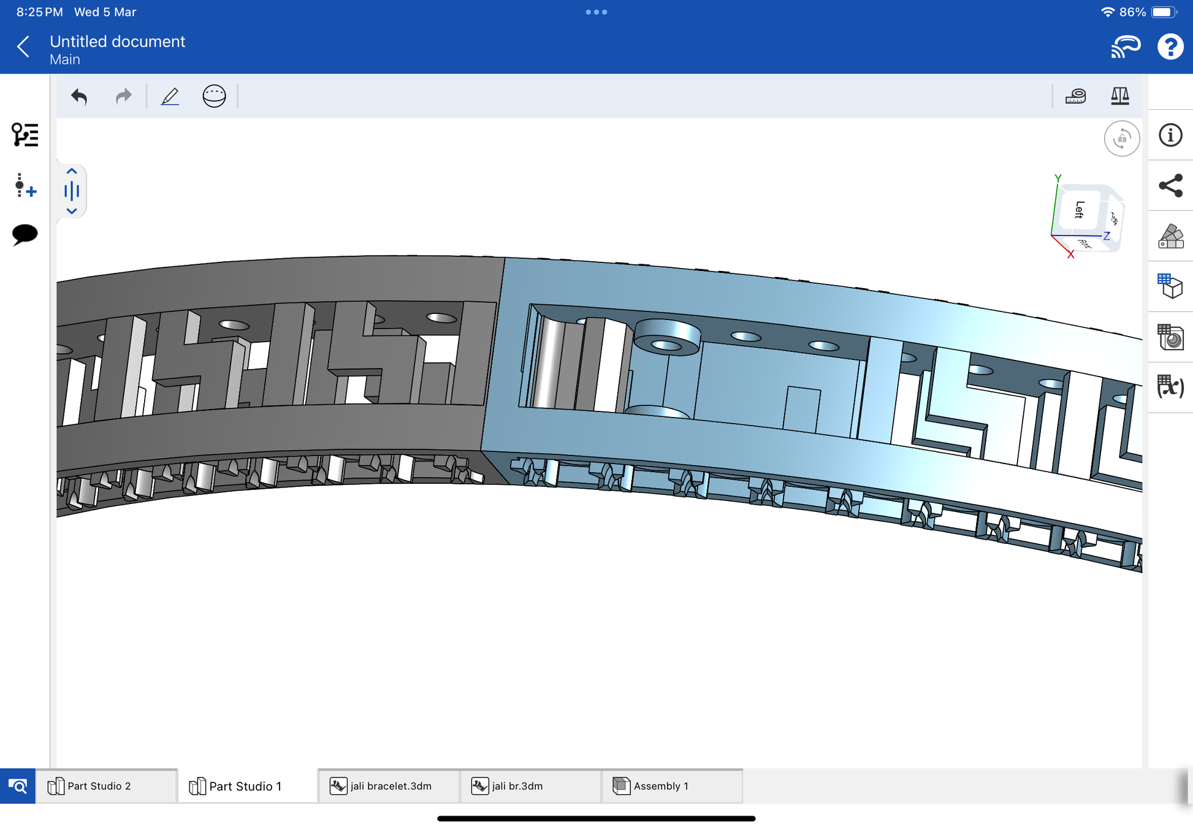The width and height of the screenshot is (1193, 829).
Task: Open the help question mark button
Action: click(1170, 47)
